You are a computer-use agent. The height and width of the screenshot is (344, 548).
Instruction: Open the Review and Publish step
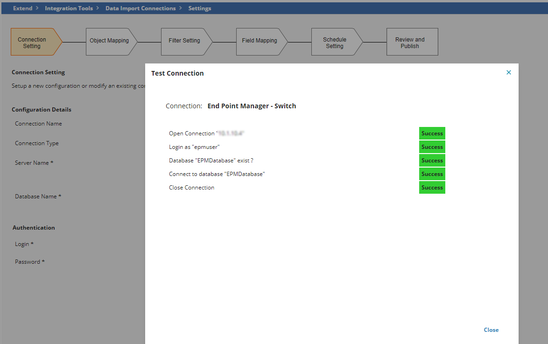(410, 42)
